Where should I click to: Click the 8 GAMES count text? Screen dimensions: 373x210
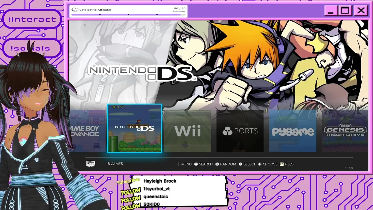(115, 164)
